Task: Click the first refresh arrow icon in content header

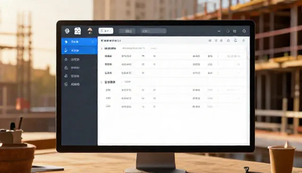Action: (x=228, y=40)
